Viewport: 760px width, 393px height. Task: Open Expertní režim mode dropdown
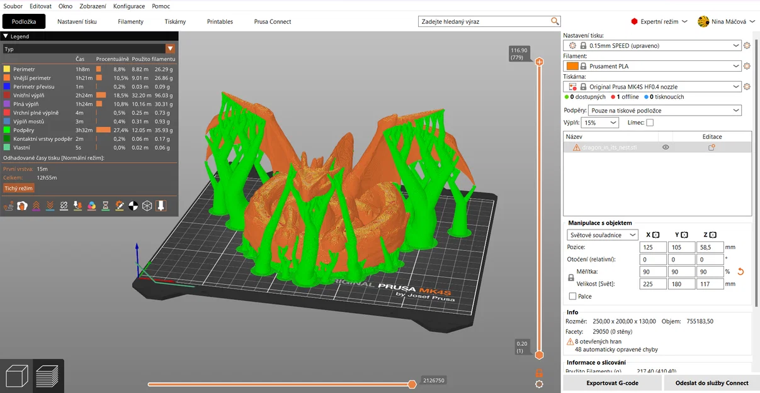tap(659, 21)
